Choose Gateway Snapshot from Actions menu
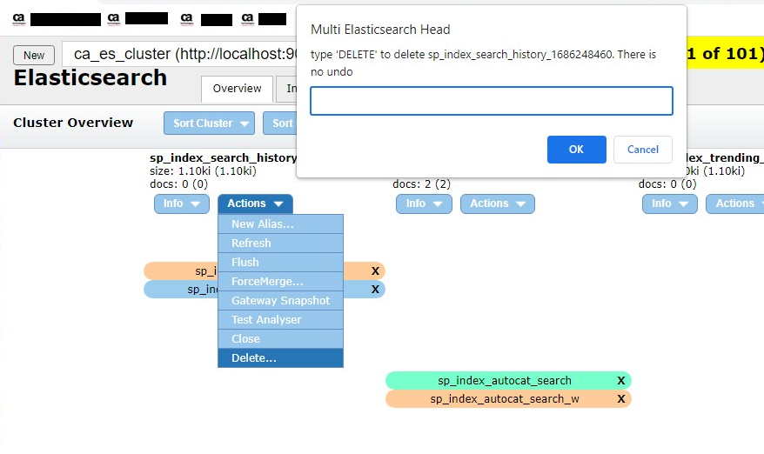764x454 pixels. click(x=281, y=301)
